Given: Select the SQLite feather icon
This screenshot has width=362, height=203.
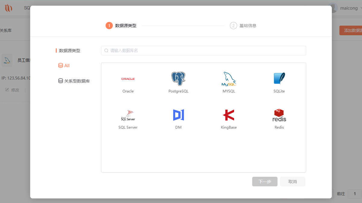Looking at the screenshot, I should pos(279,79).
